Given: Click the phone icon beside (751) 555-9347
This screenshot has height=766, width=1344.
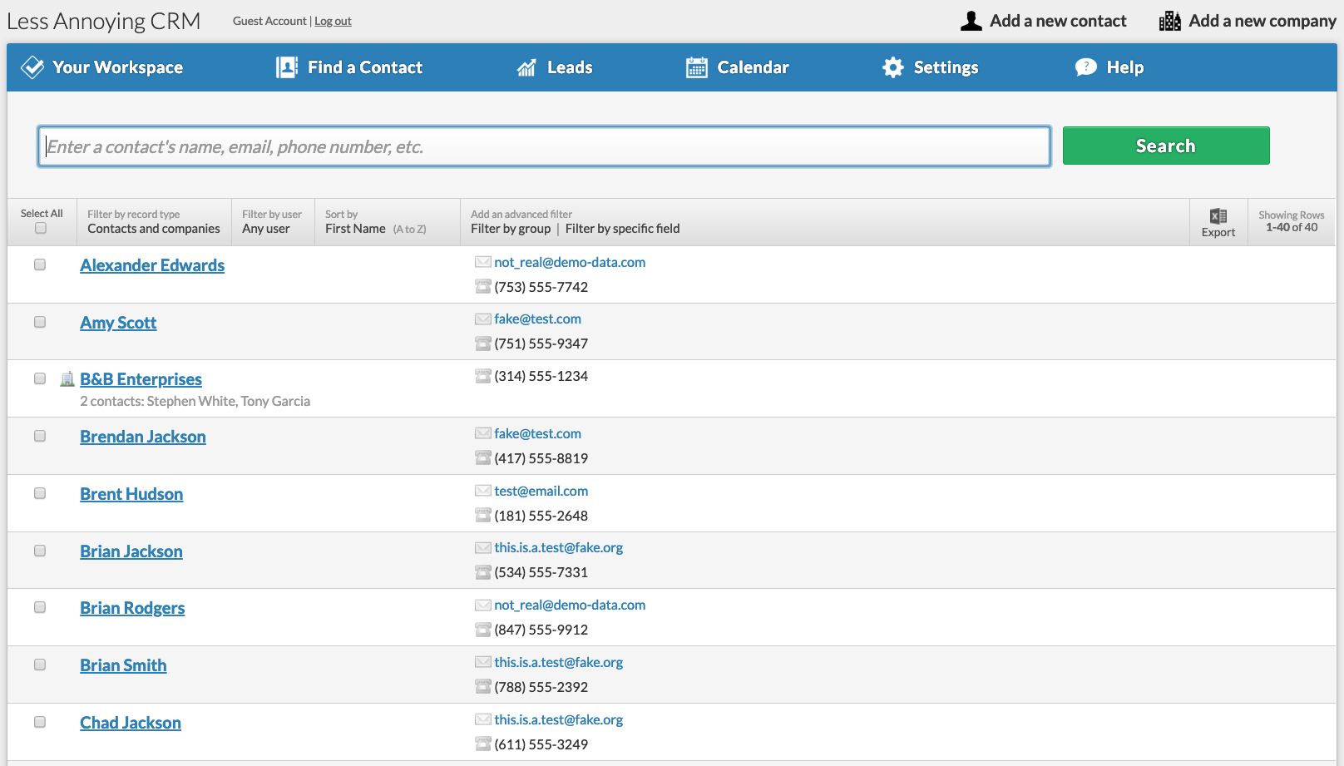Looking at the screenshot, I should pyautogui.click(x=483, y=343).
